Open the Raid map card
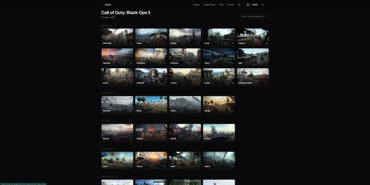The image size is (370, 185). click(x=253, y=57)
